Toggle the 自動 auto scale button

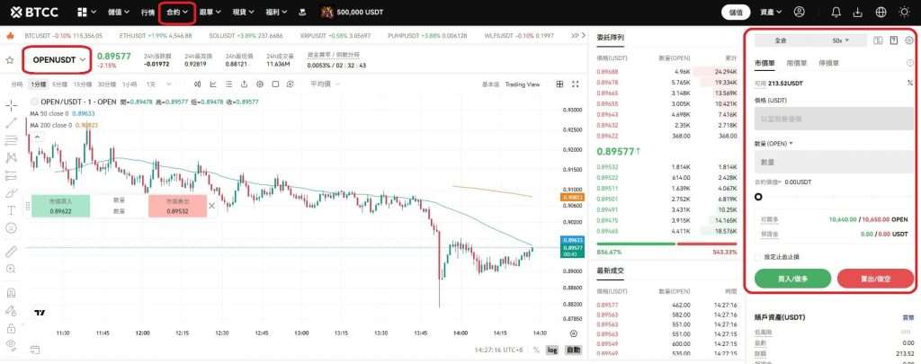click(x=573, y=349)
